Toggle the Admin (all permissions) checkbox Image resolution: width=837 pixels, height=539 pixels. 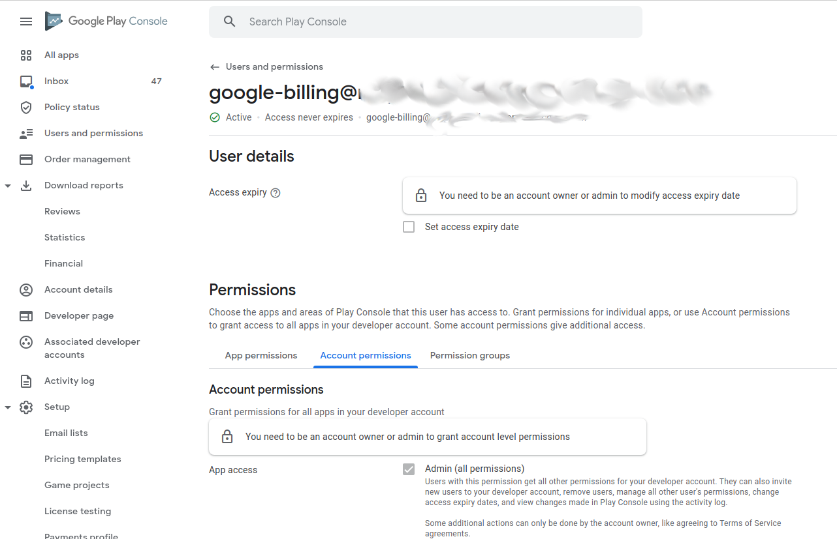[x=409, y=469]
